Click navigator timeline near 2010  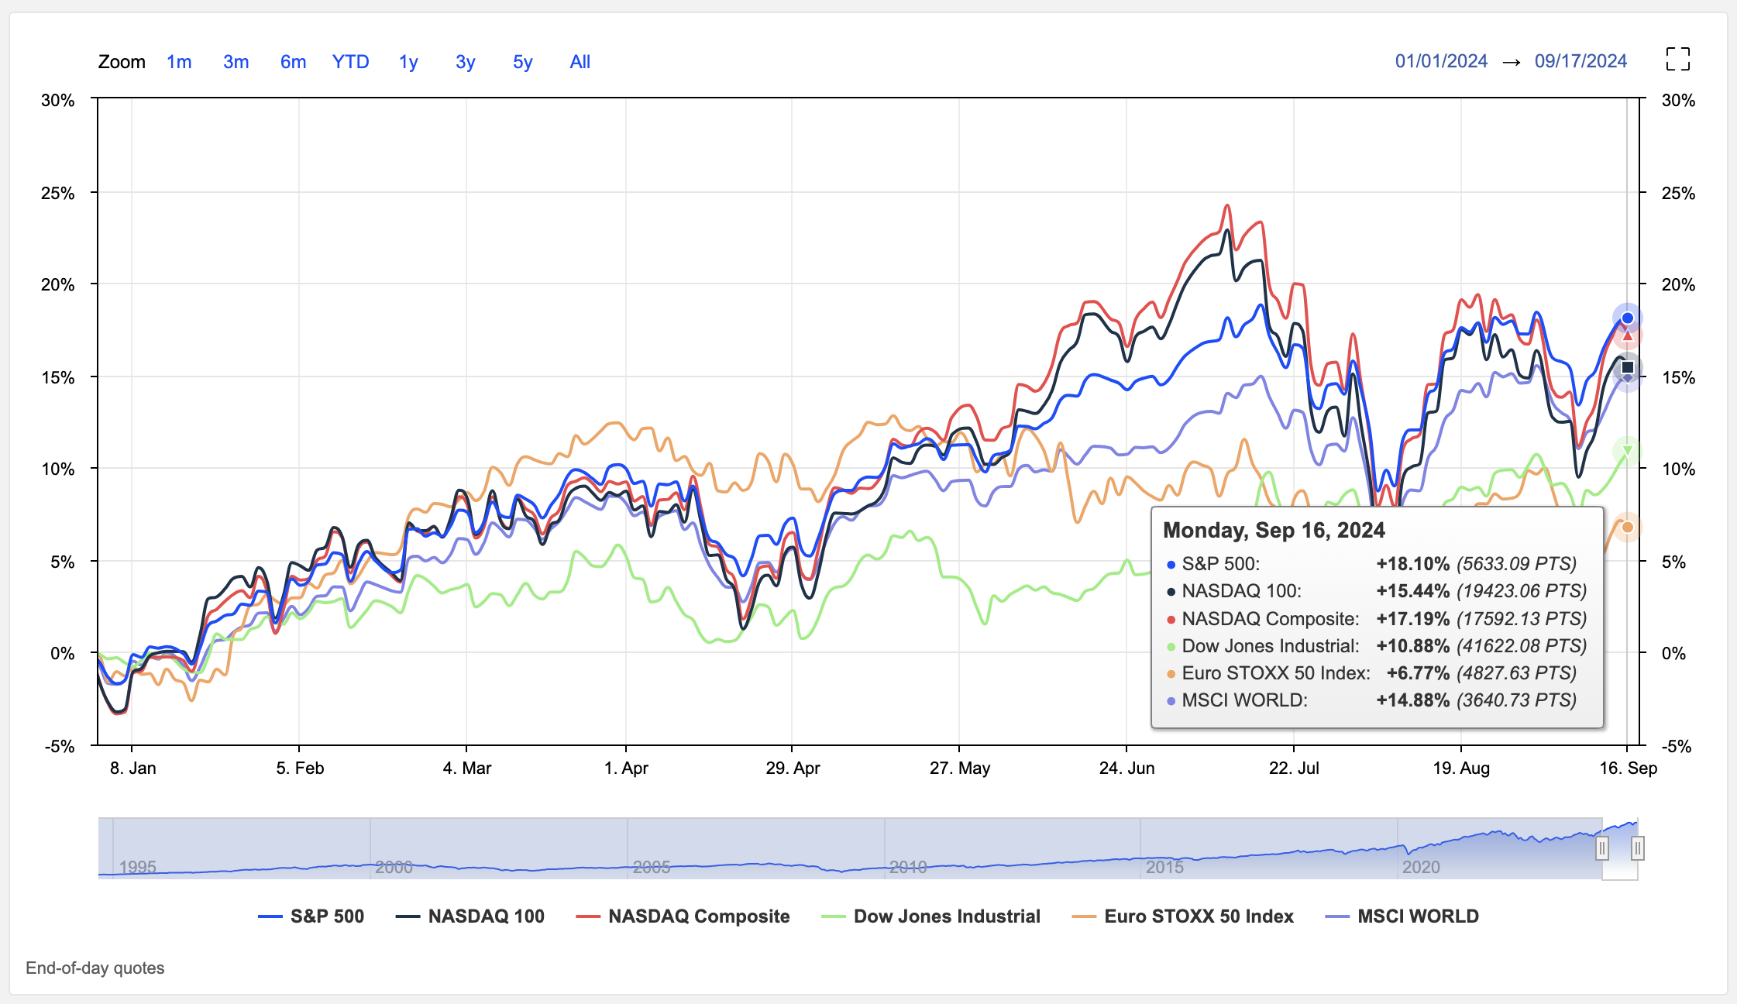click(907, 866)
